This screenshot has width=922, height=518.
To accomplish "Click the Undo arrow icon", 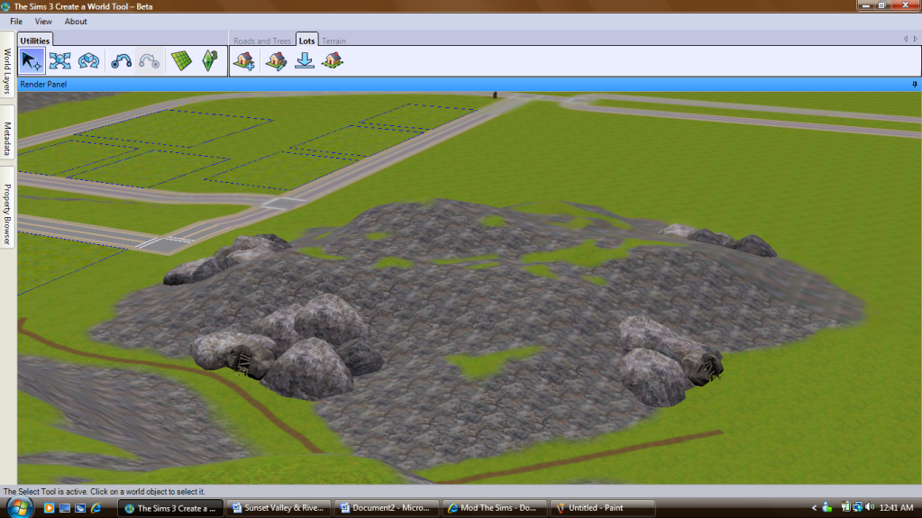I will coord(121,61).
